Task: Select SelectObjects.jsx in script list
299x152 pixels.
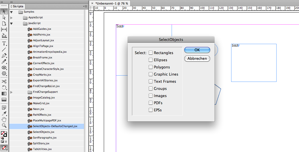Action: pyautogui.click(x=47, y=132)
